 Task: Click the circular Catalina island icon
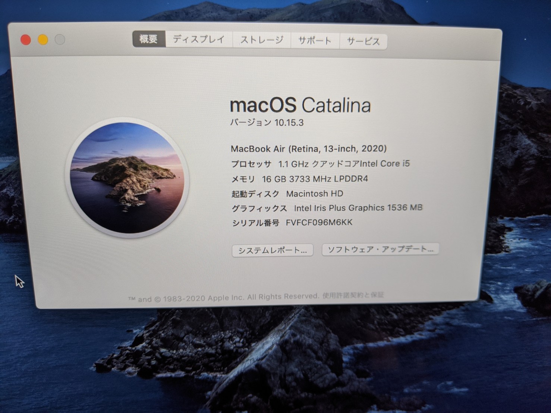click(127, 178)
